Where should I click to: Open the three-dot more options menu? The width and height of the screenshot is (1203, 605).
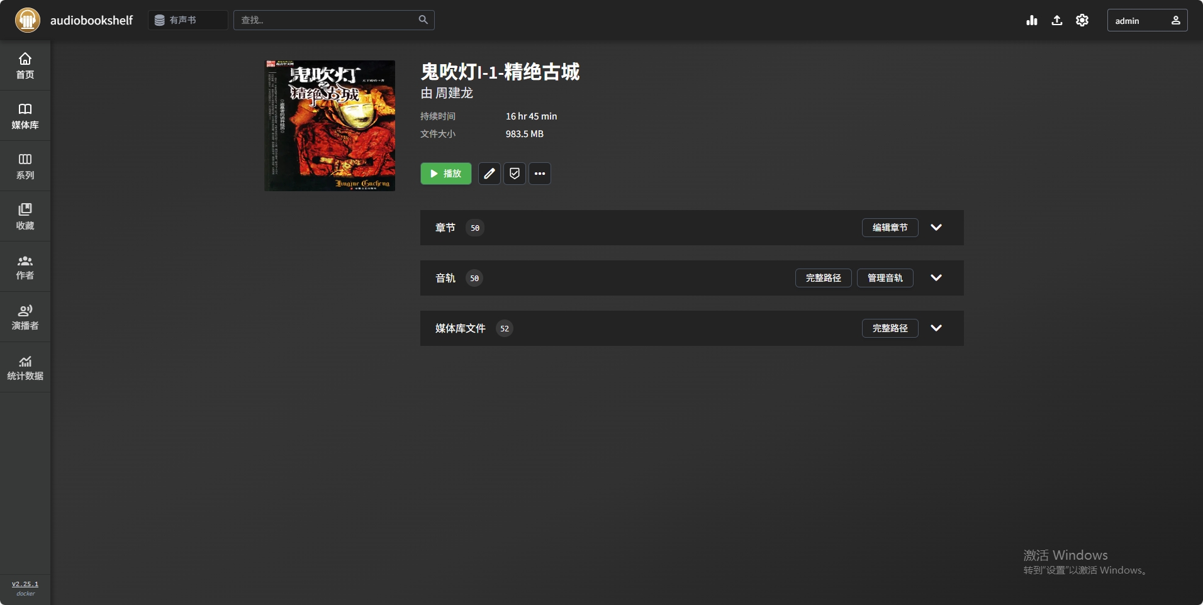540,174
